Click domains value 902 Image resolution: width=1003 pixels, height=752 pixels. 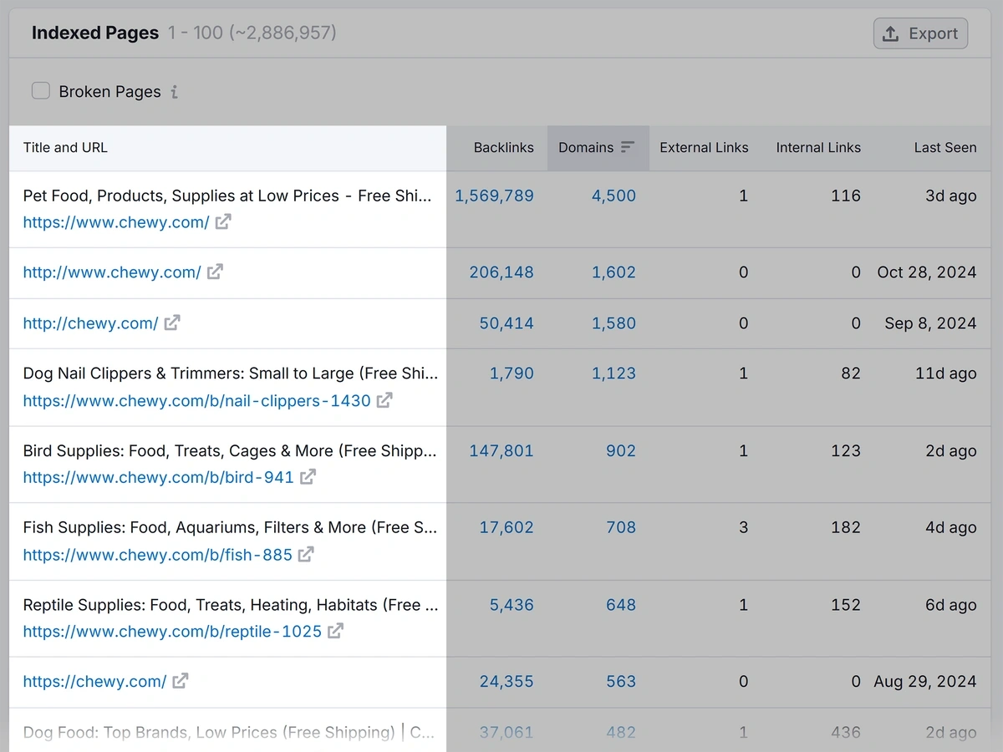(x=621, y=450)
